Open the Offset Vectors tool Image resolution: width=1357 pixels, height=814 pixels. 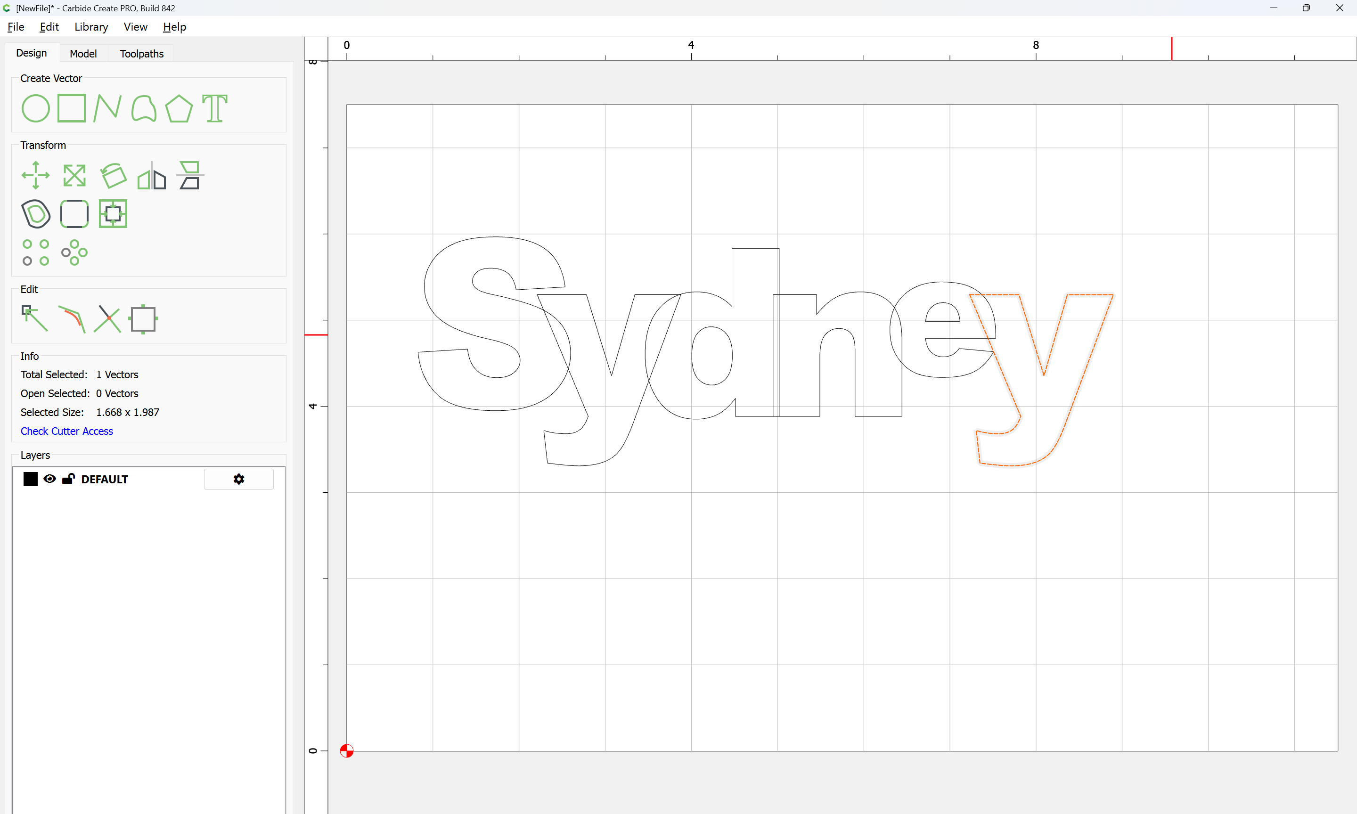tap(36, 213)
